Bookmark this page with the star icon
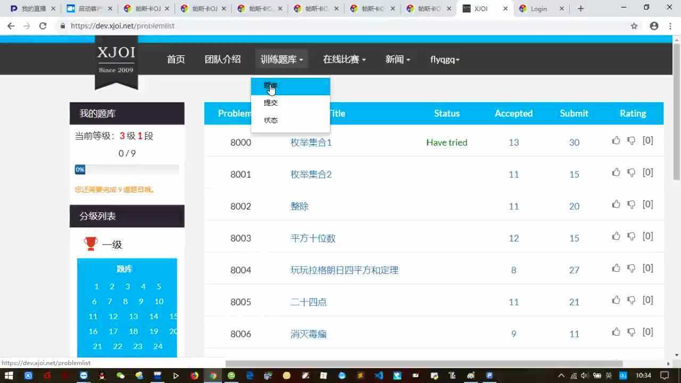Viewport: 681px width, 383px height. click(x=634, y=26)
